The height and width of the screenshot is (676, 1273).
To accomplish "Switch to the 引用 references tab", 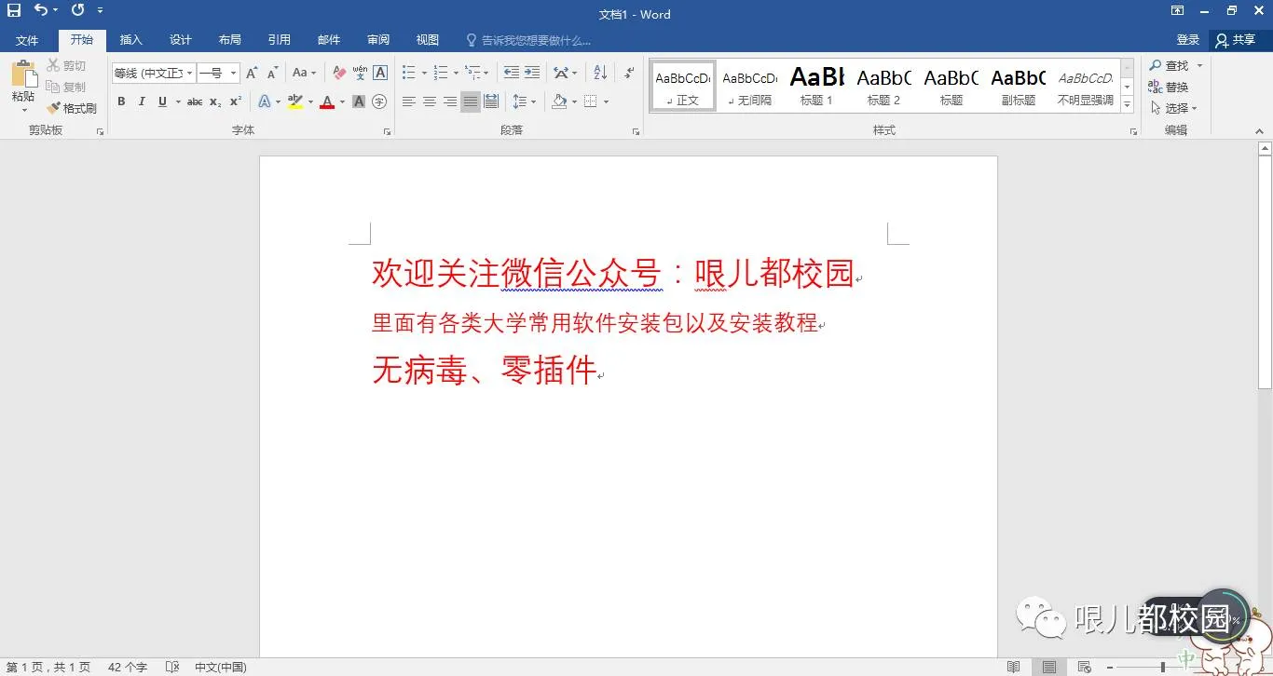I will [x=280, y=40].
